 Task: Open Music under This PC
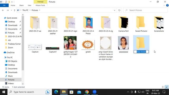(x=10, y=76)
